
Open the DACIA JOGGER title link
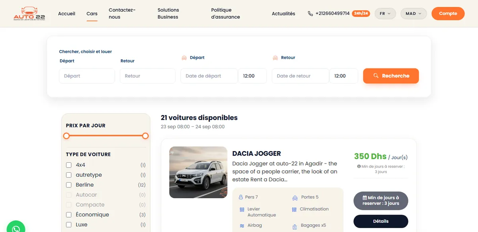257,154
